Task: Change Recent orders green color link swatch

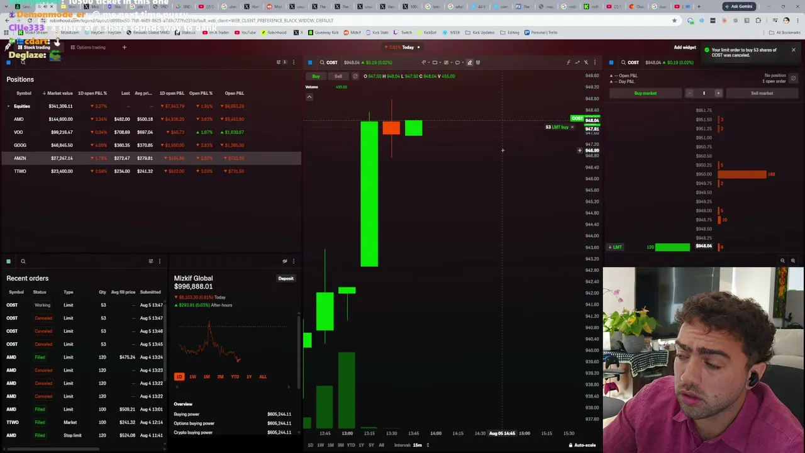Action: 9,261
